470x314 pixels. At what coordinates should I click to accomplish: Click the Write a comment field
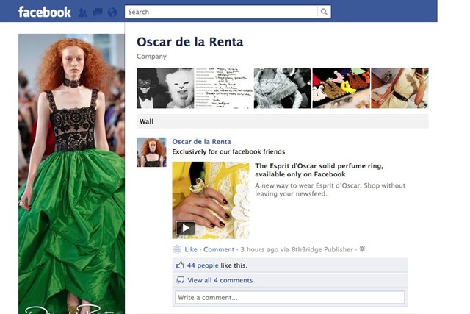point(290,298)
